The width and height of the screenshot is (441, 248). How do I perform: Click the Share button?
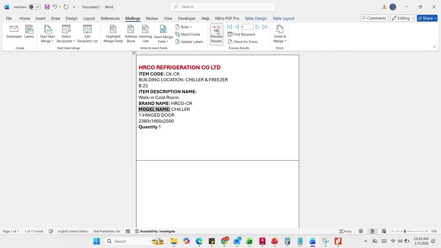click(427, 18)
